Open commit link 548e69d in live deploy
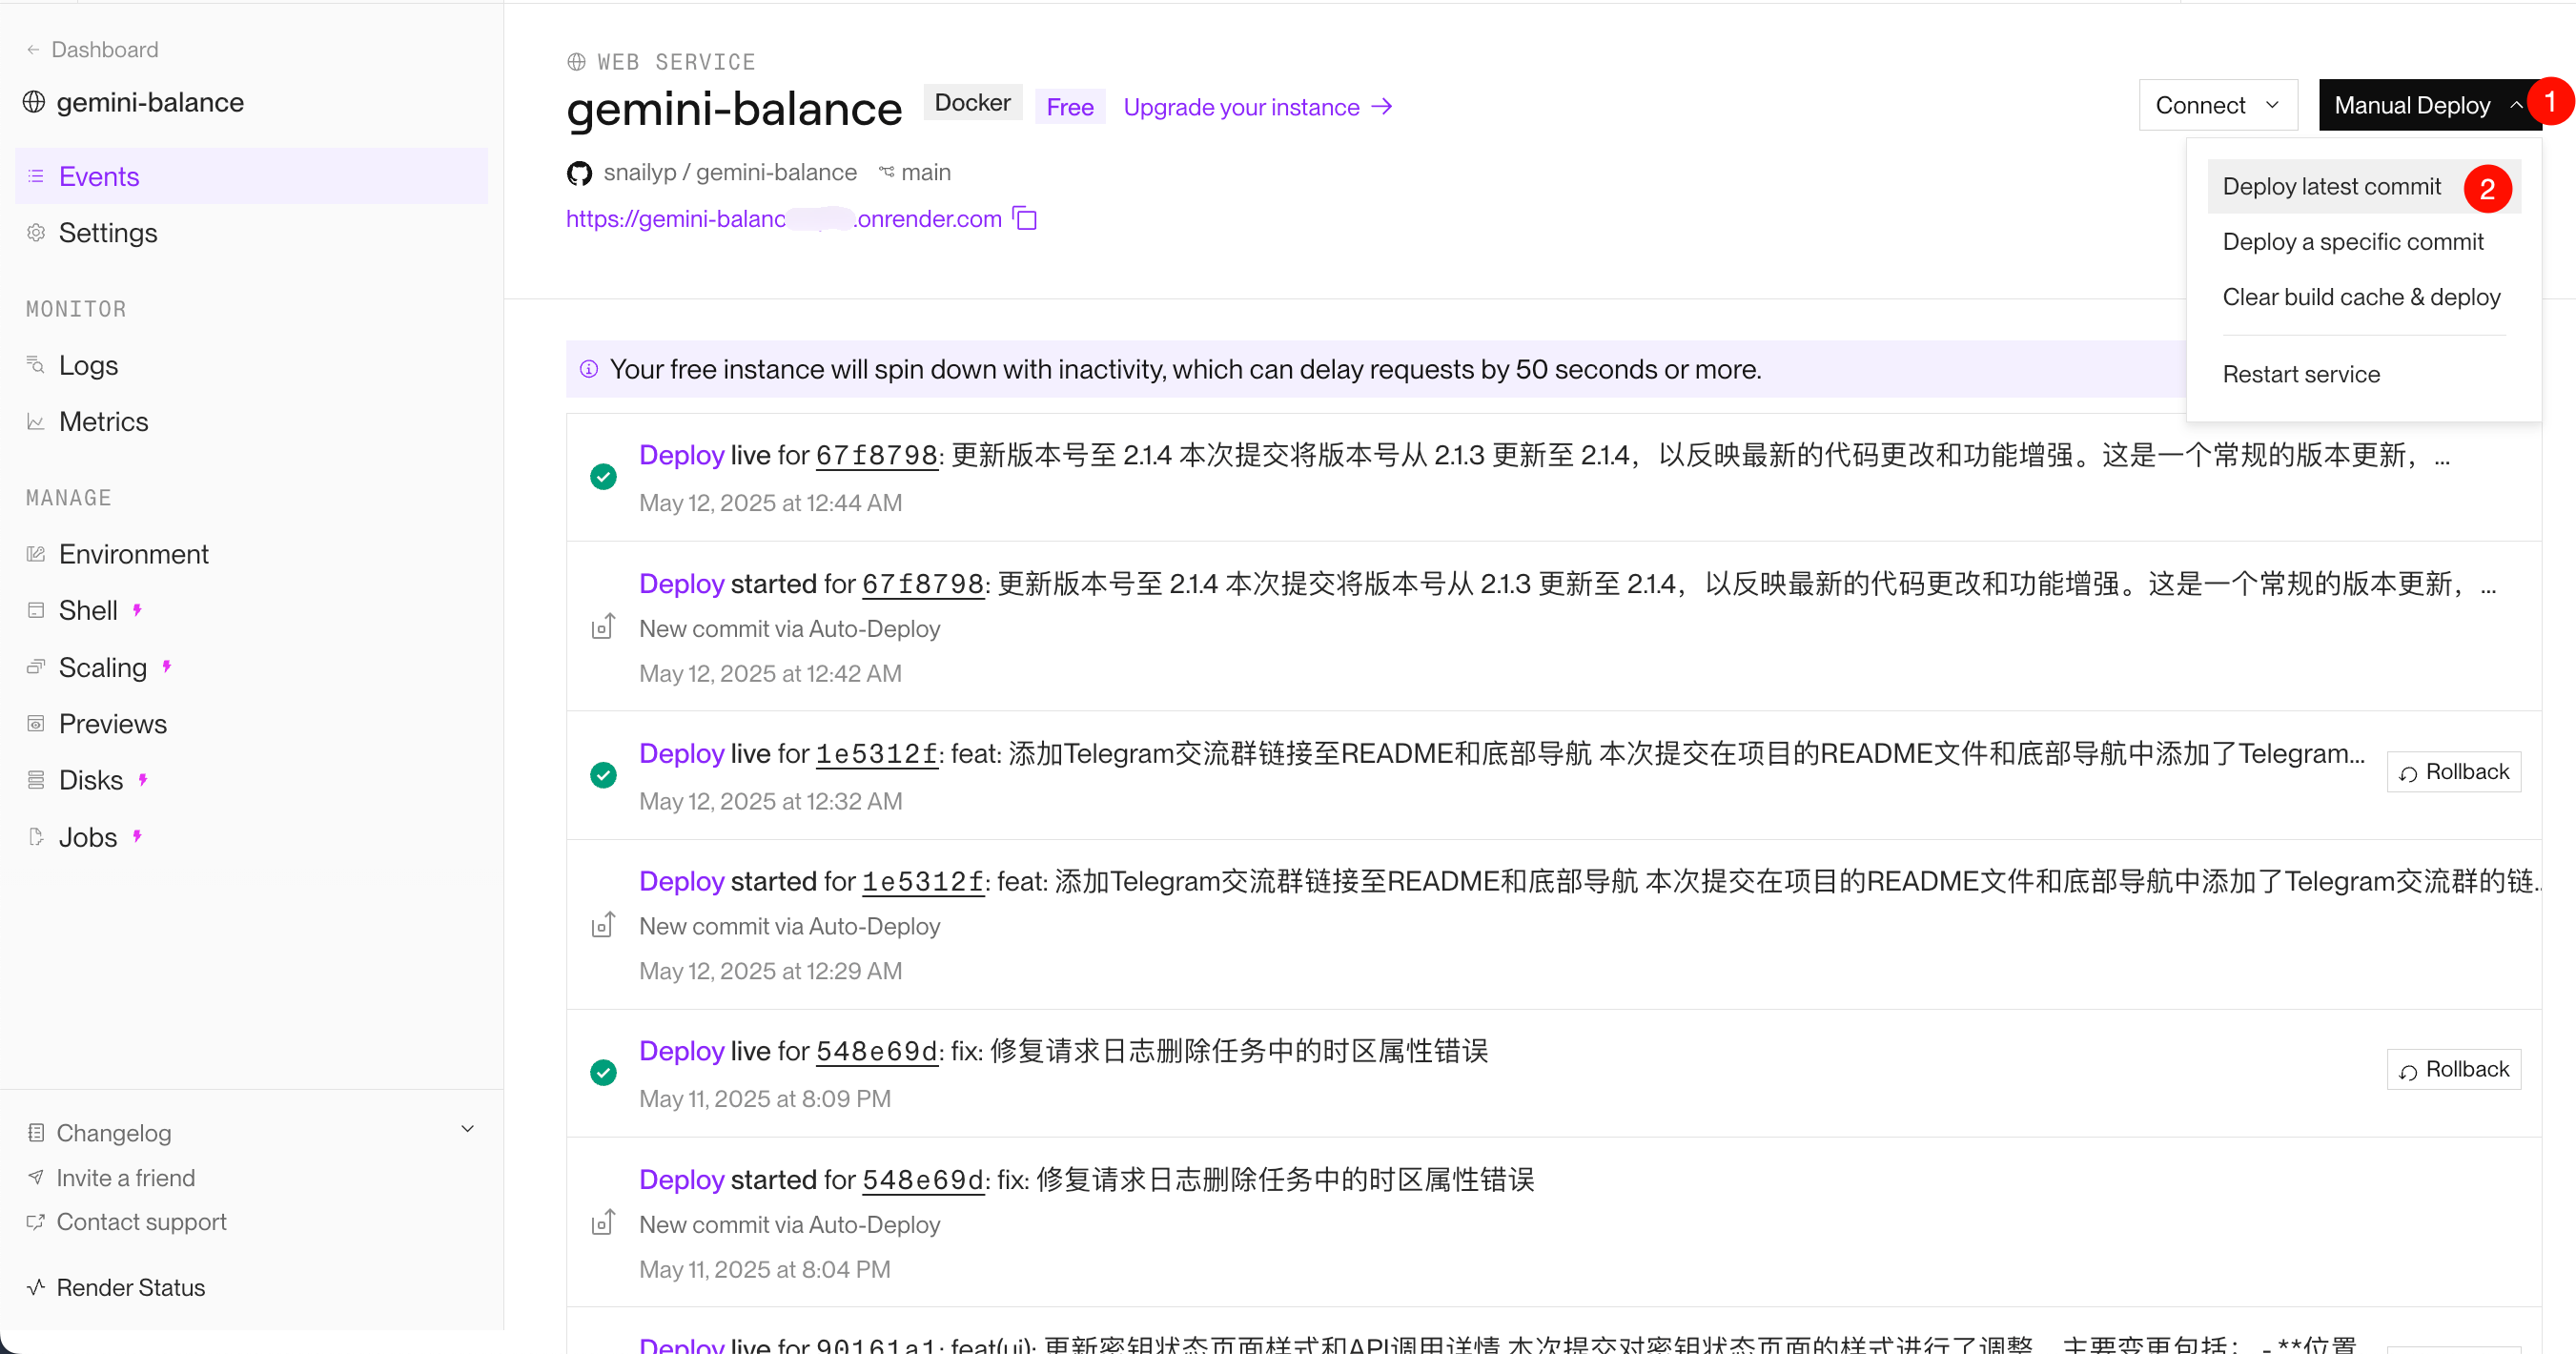Viewport: 2576px width, 1354px height. [876, 1051]
